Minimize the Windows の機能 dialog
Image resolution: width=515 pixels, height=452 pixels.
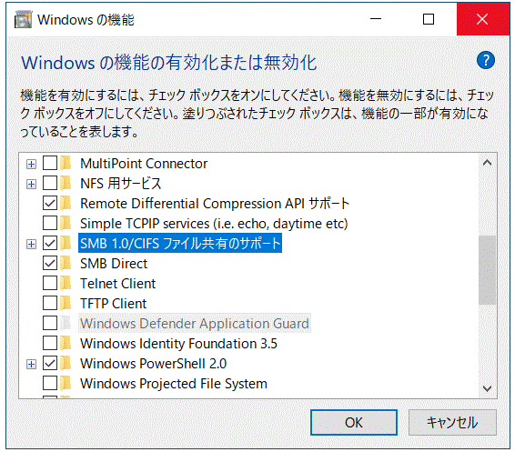376,19
